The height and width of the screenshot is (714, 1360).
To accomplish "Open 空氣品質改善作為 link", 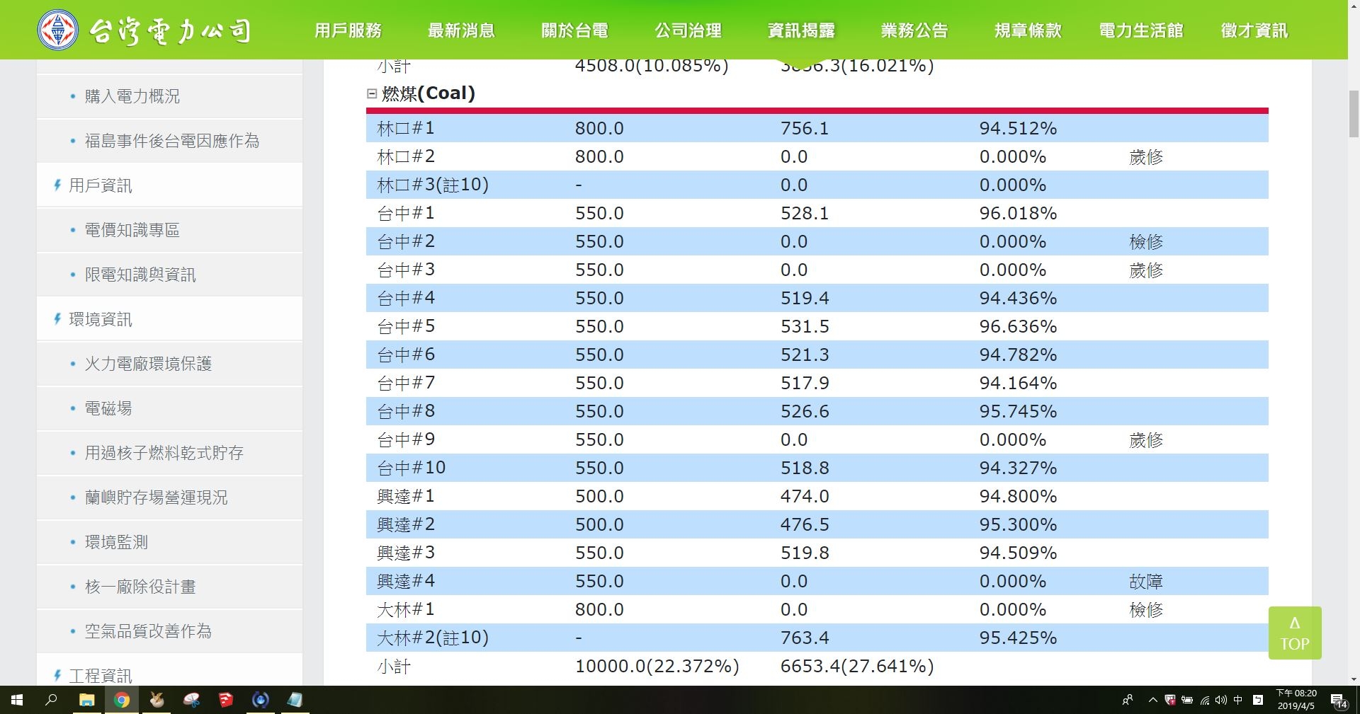I will [x=148, y=631].
